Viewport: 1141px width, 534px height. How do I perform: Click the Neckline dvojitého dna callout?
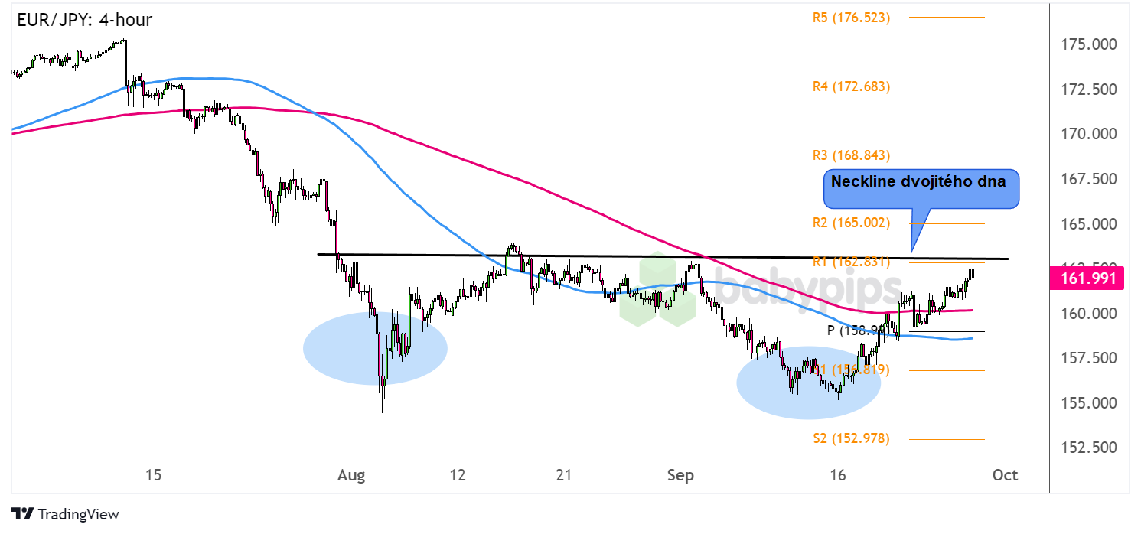click(921, 189)
